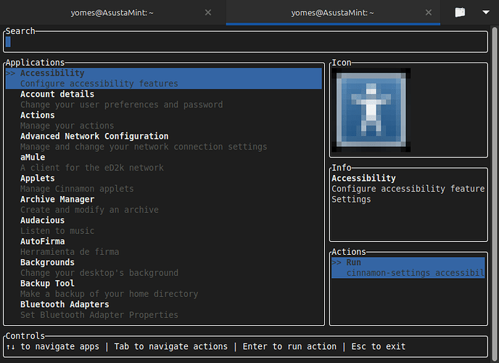Click 'Change your desktop's background' description
Viewport: 499px width, 363px height.
99,273
